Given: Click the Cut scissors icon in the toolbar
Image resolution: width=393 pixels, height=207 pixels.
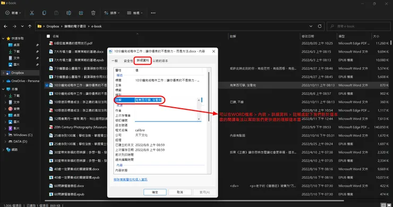Looking at the screenshot, I should (32, 13).
